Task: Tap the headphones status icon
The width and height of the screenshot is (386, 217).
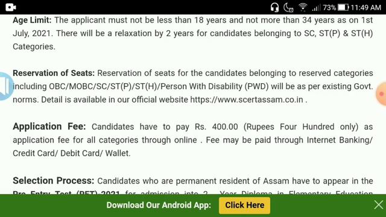Action: (x=274, y=7)
